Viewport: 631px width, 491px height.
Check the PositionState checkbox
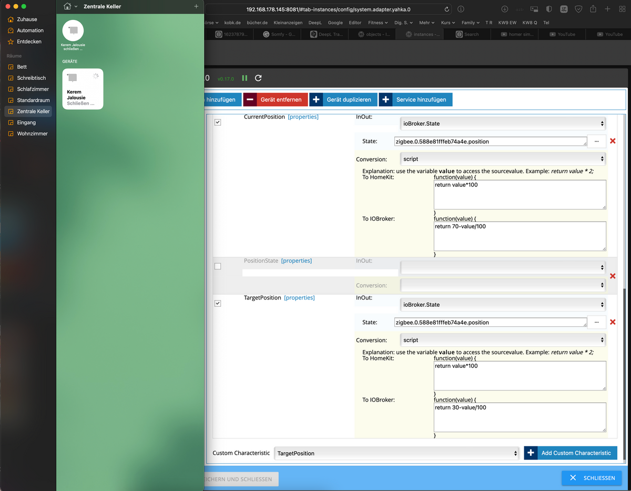click(x=218, y=266)
